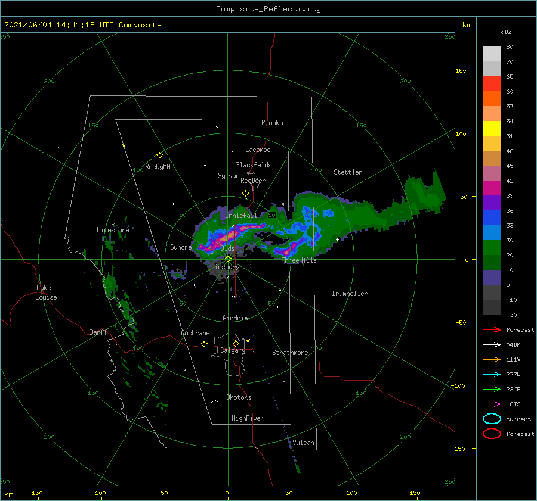Click the yellow diamond marker below Cochrane
The height and width of the screenshot is (501, 537).
pyautogui.click(x=204, y=344)
